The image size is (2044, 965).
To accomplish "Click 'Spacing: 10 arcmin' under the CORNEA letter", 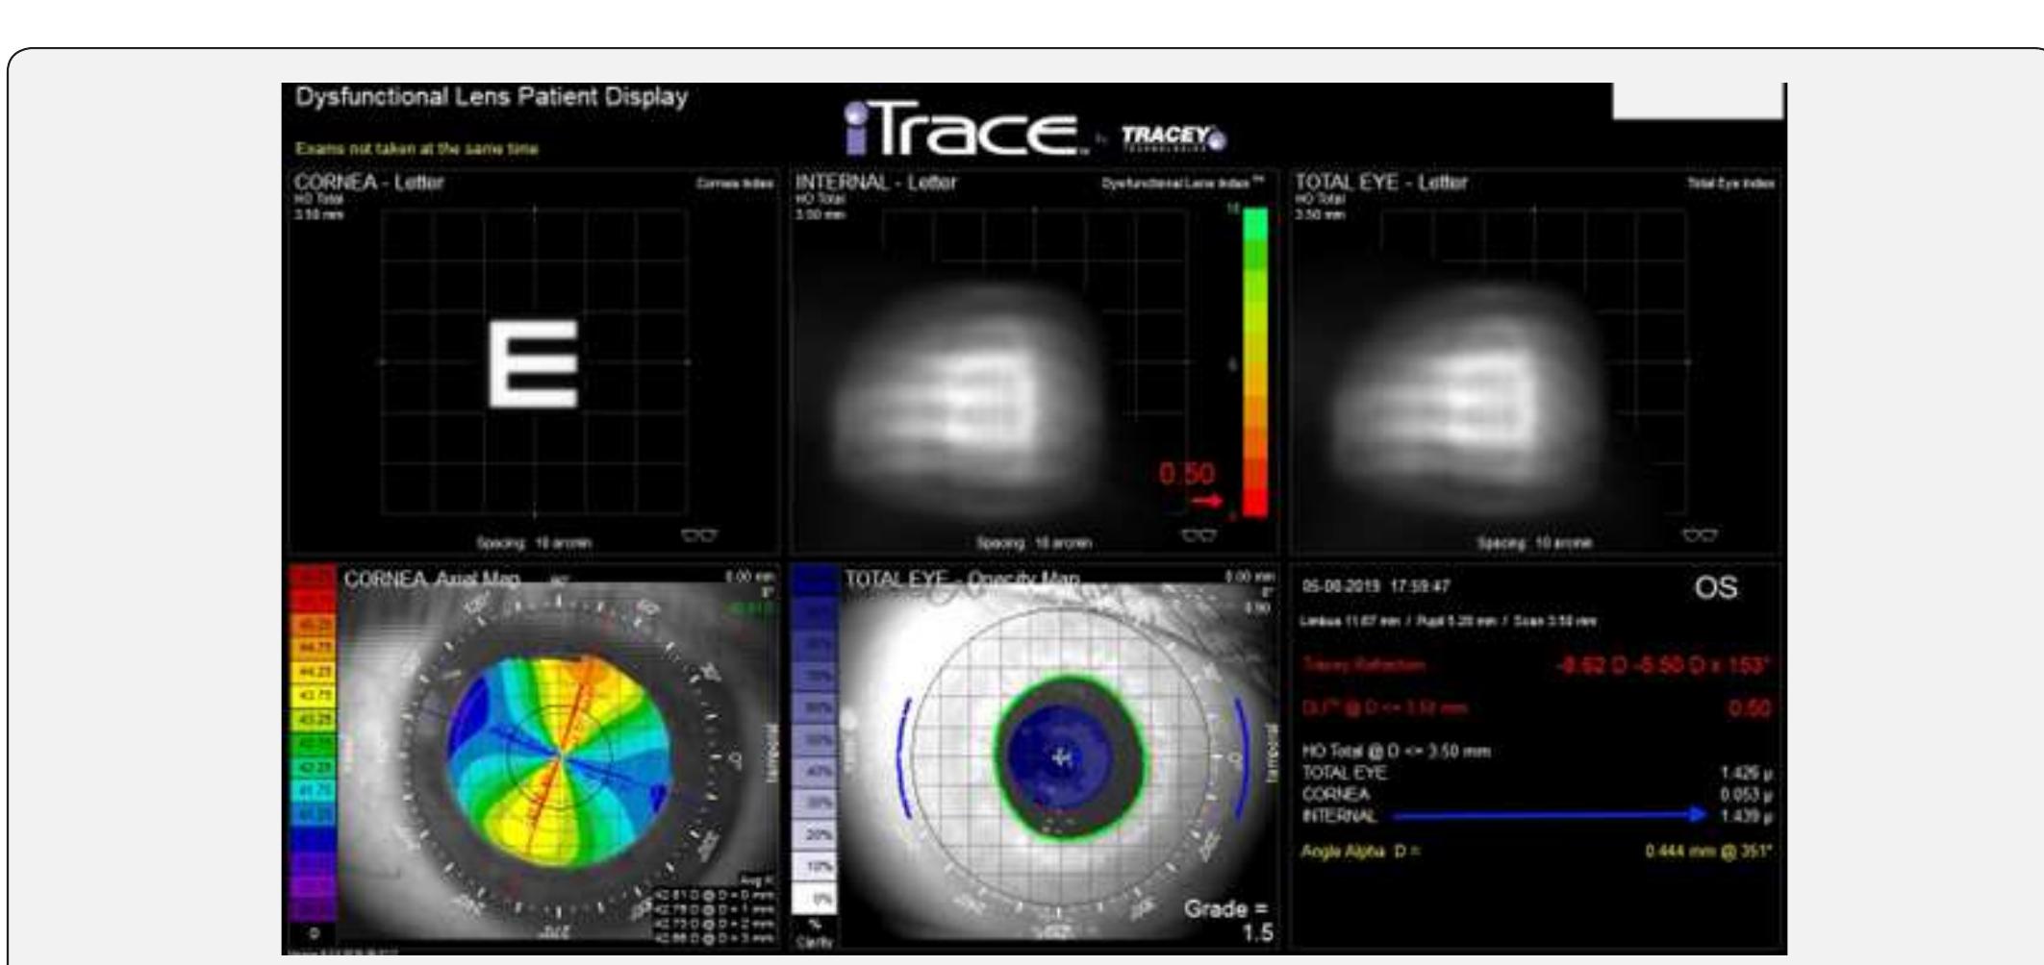I will tap(537, 543).
